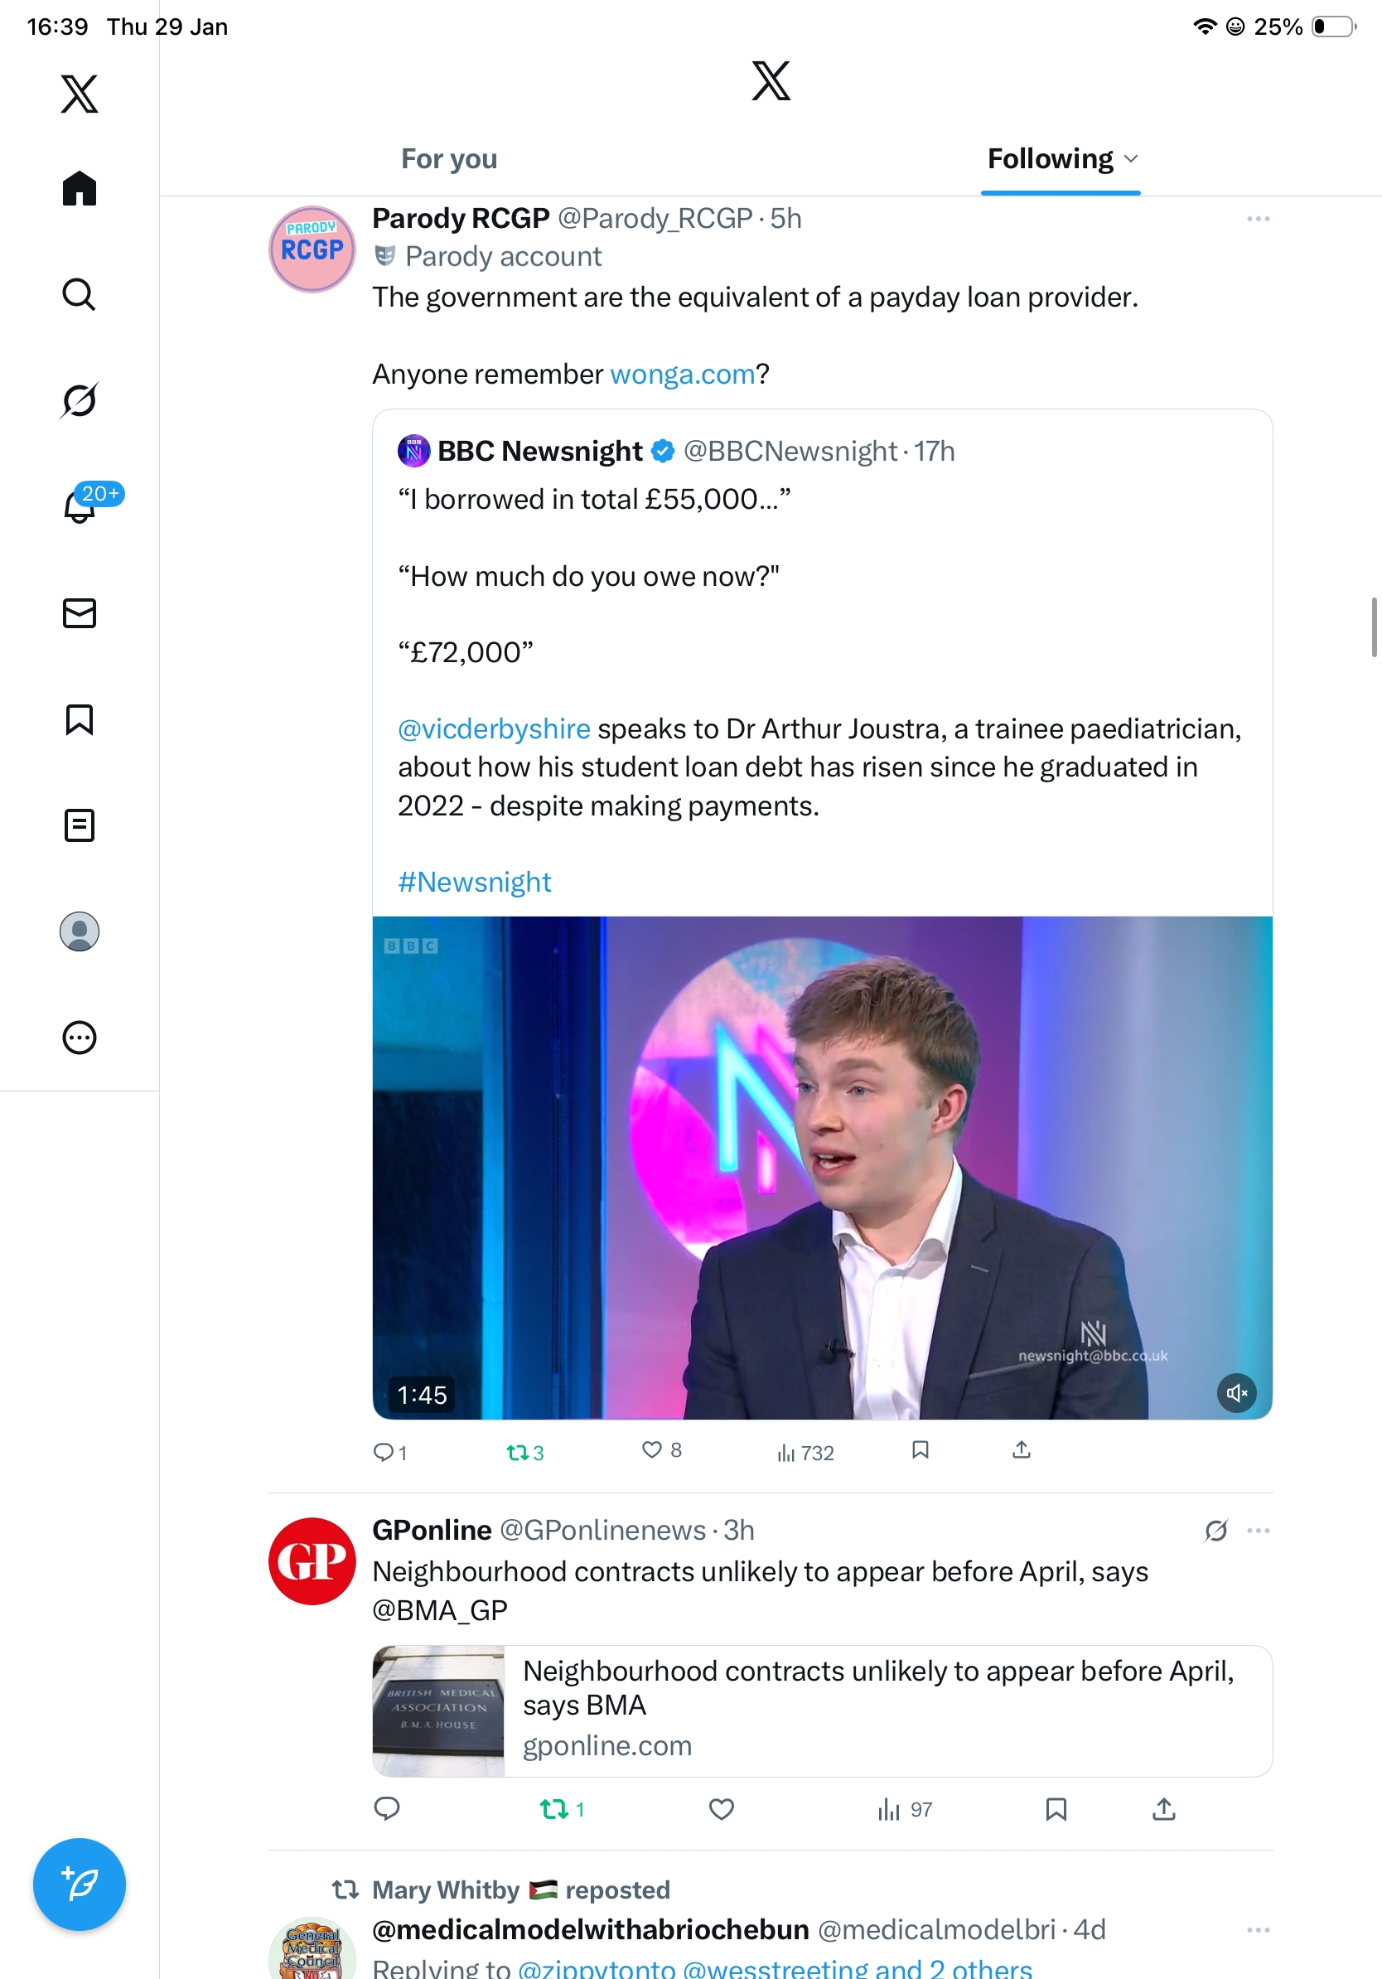This screenshot has height=1979, width=1382.
Task: Unmute the BBC Newsnight video
Action: pos(1236,1393)
